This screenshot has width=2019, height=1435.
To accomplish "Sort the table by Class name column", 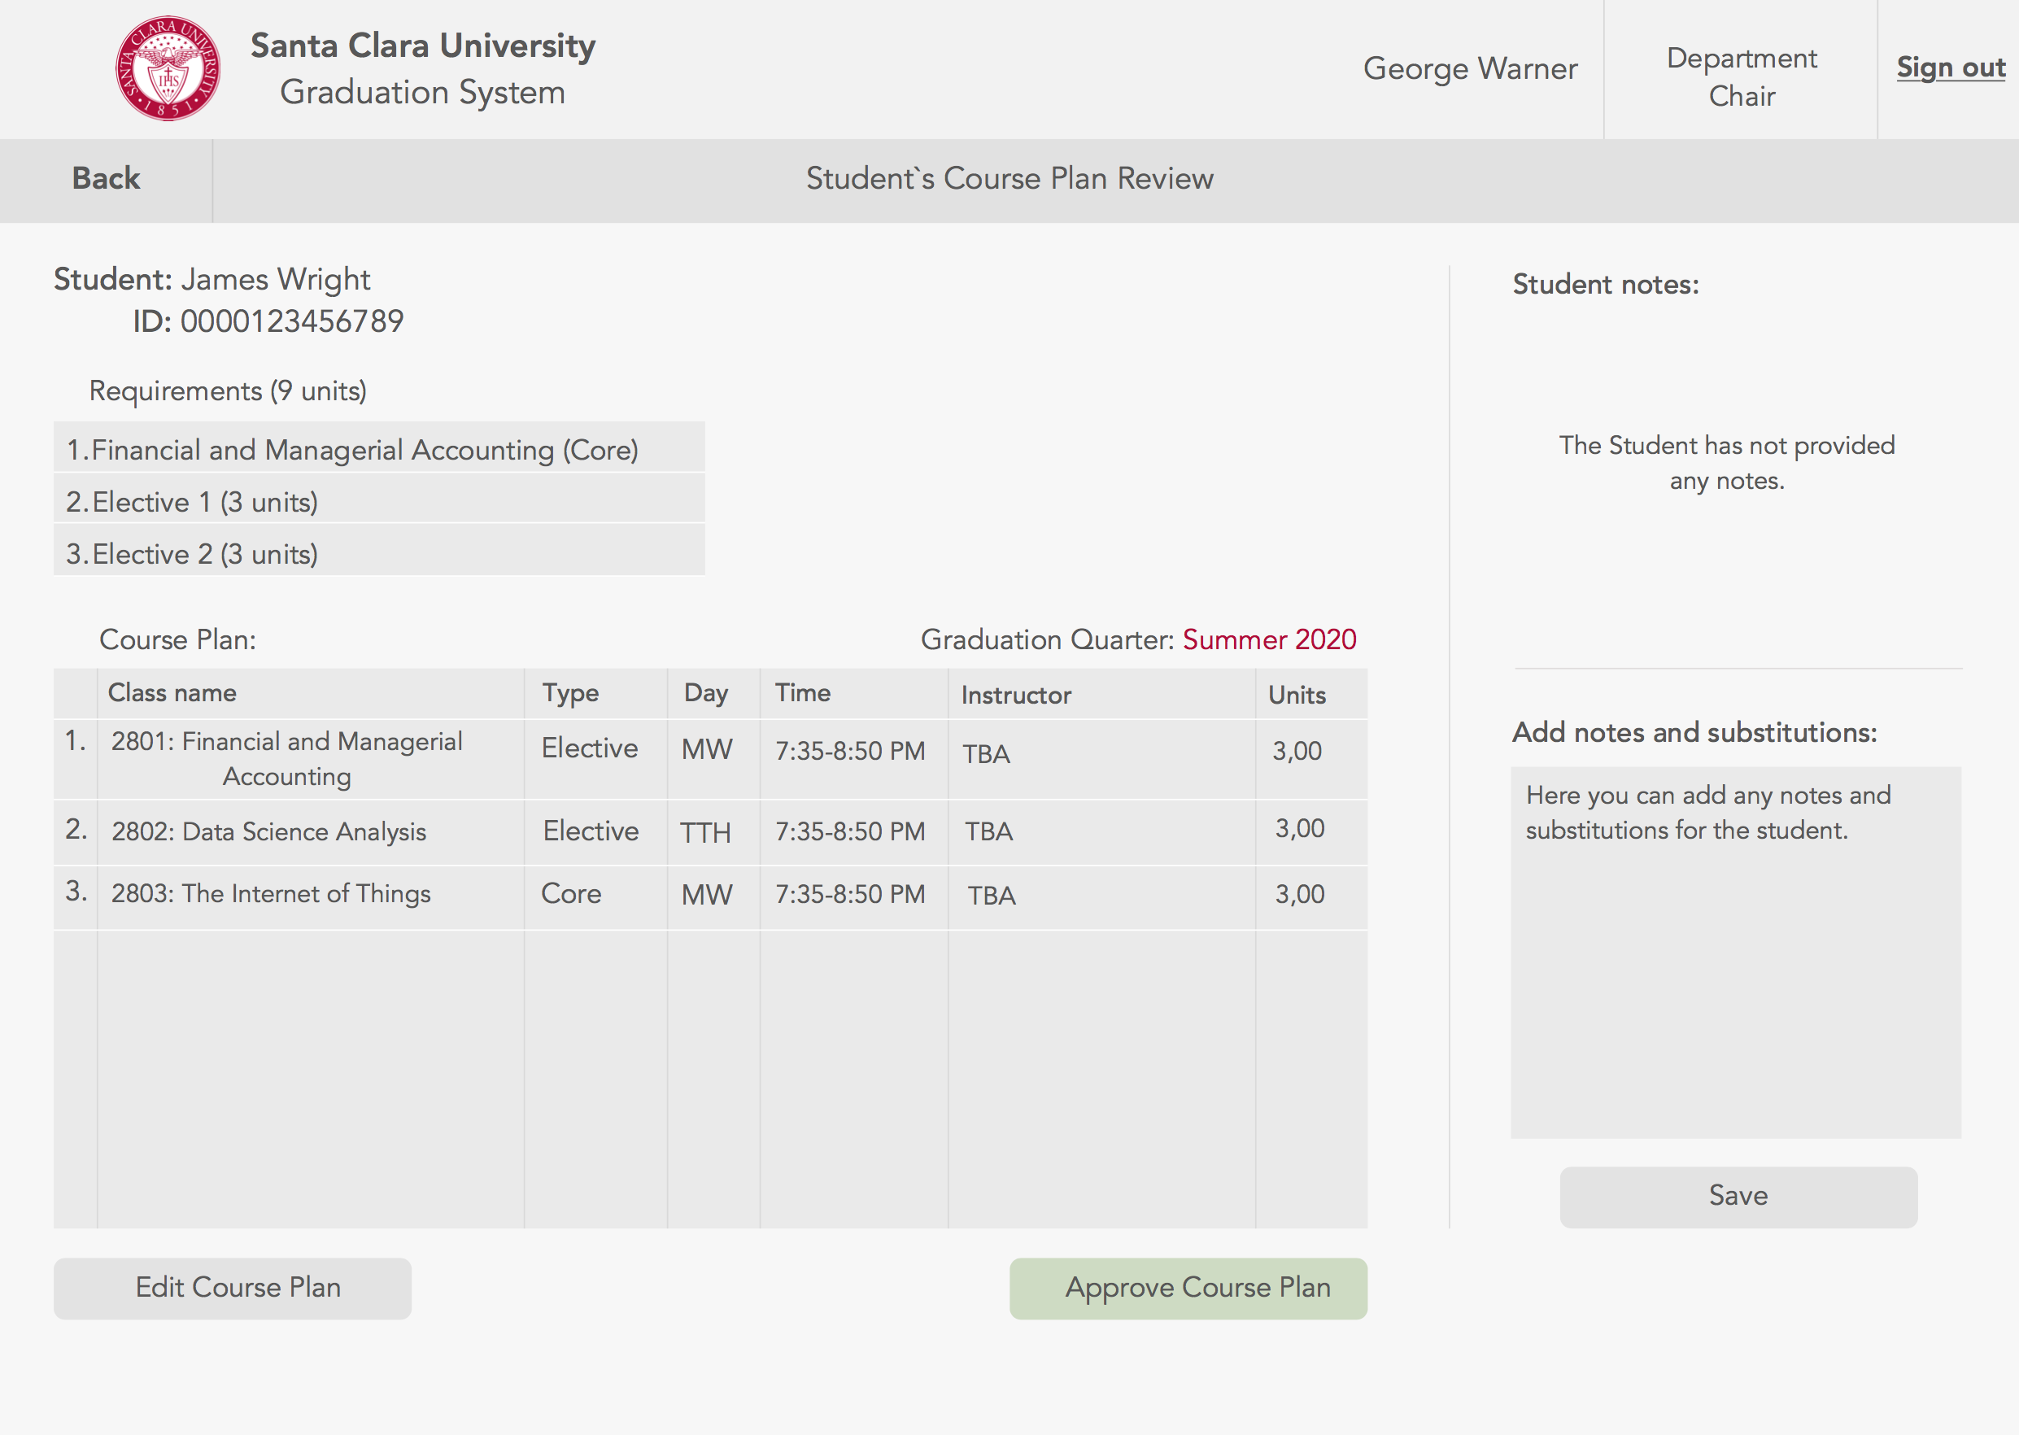I will (x=173, y=693).
